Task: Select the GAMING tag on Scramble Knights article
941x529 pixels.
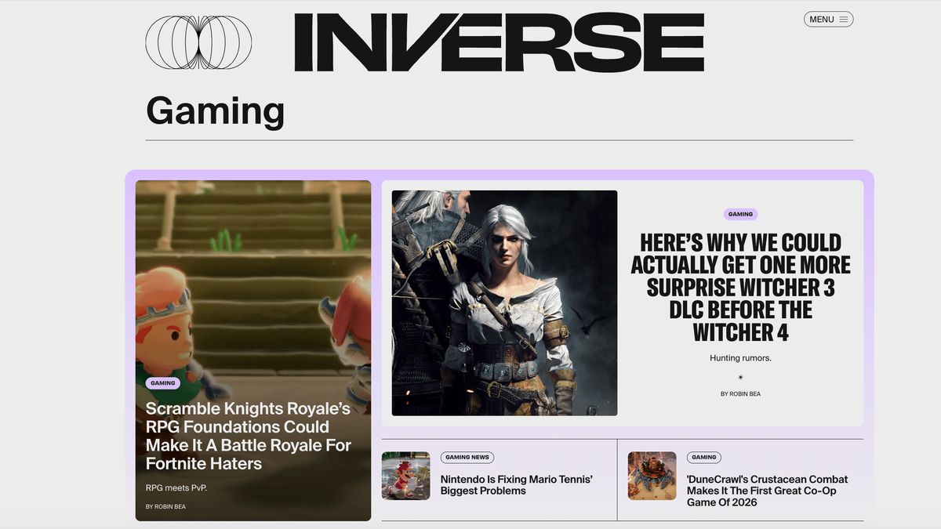Action: point(163,382)
